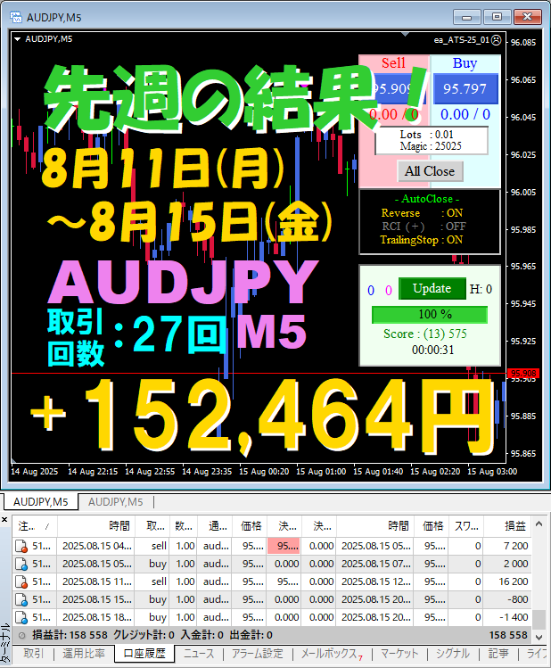The image size is (551, 668).
Task: Switch to the 取引 tab
Action: point(34,654)
